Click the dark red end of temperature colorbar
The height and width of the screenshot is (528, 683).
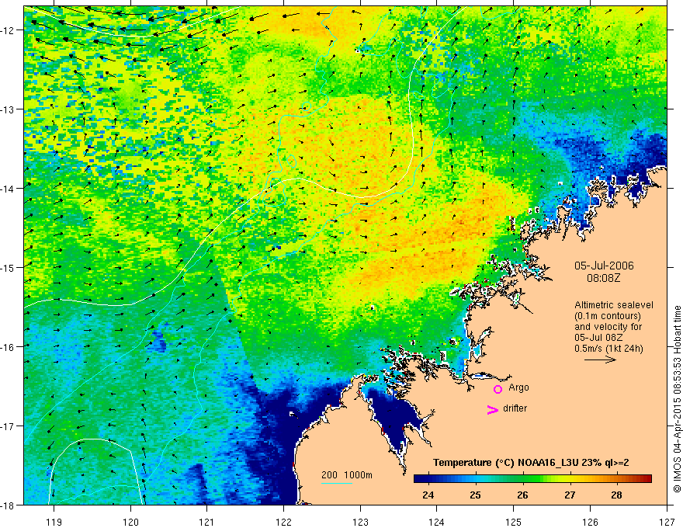coord(647,478)
